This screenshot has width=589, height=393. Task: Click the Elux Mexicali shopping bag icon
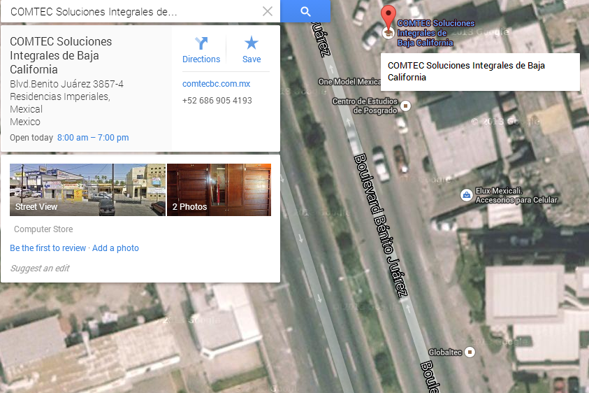tap(466, 195)
